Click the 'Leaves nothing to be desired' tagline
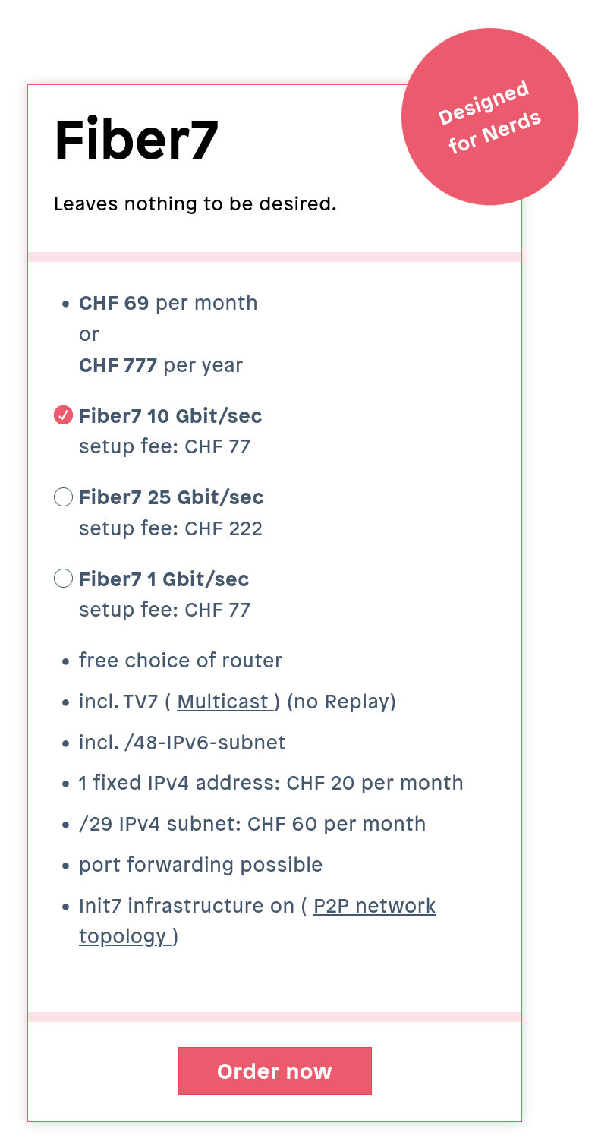Viewport: 598px width, 1145px height. 195,204
